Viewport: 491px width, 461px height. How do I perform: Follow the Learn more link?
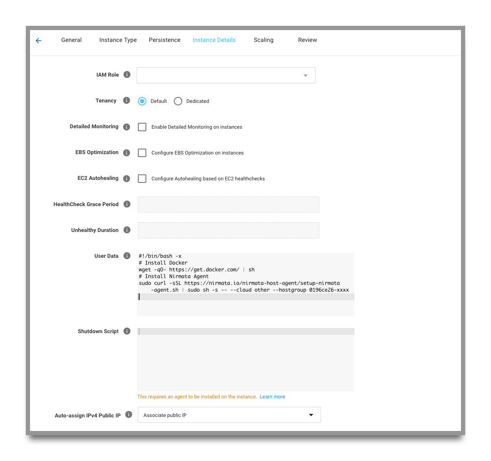point(272,397)
